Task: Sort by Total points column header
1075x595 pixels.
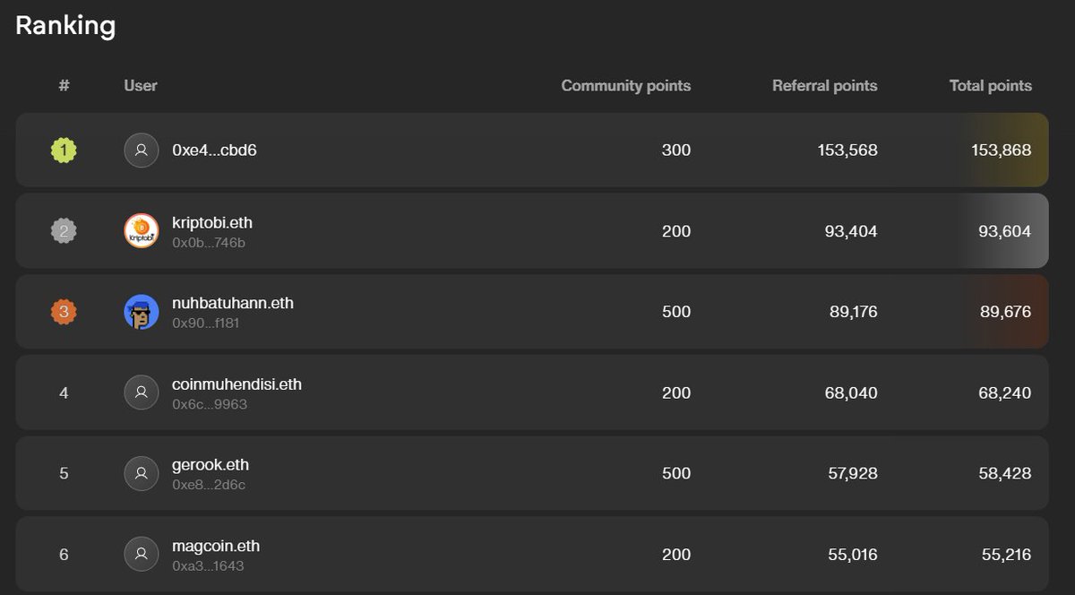Action: [x=991, y=86]
